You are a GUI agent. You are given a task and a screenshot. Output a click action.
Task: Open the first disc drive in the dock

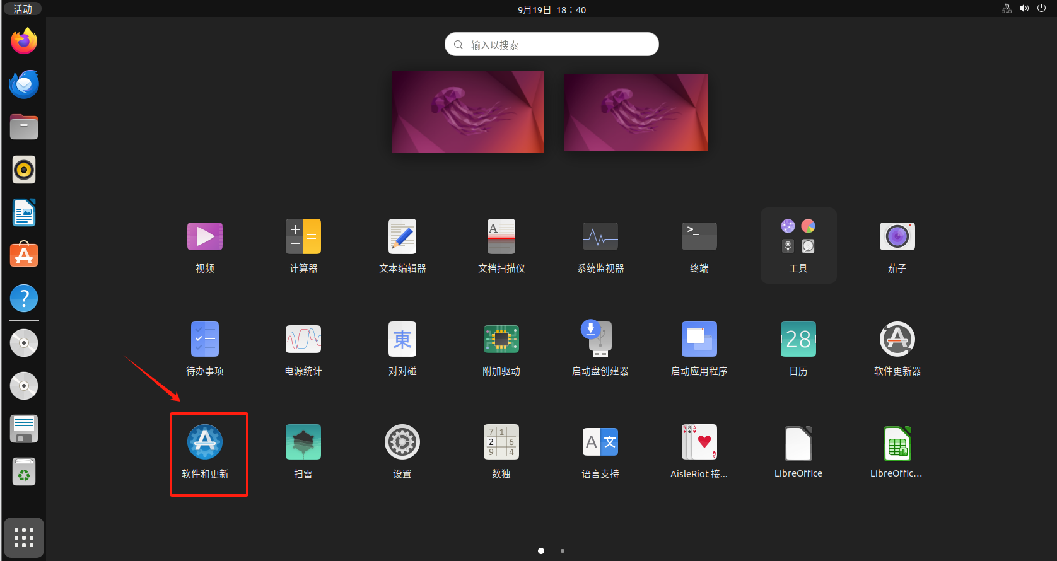pyautogui.click(x=24, y=343)
